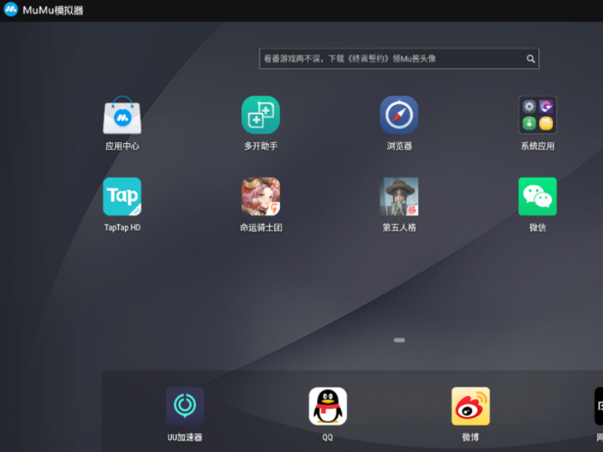
Task: Click the search magnifier icon
Action: [531, 59]
